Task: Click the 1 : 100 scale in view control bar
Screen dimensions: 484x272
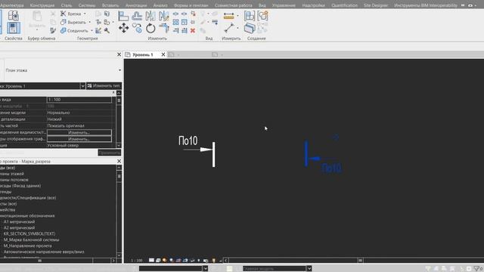Action: tap(136, 261)
